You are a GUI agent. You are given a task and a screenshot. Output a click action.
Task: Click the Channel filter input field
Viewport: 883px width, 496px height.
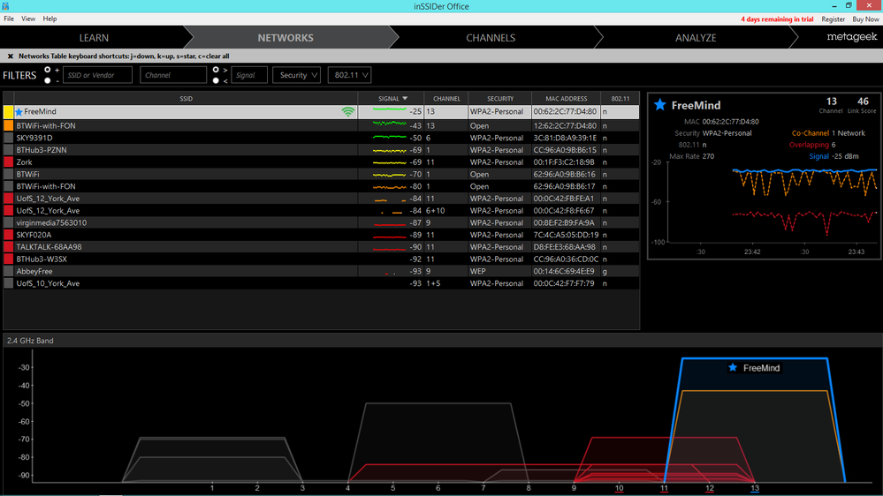coord(173,75)
